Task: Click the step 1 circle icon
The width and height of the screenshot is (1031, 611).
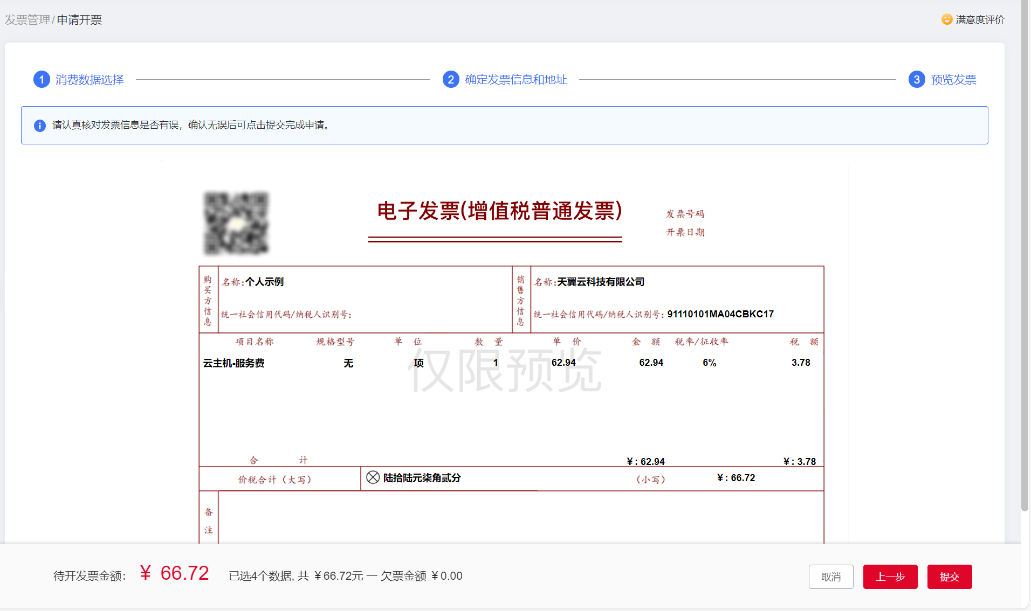Action: tap(42, 80)
